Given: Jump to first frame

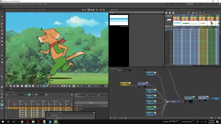Looking at the screenshot, I should point(37,86).
